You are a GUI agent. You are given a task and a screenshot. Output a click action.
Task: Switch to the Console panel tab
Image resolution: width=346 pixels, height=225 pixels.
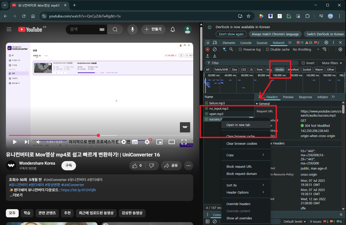tap(246, 43)
